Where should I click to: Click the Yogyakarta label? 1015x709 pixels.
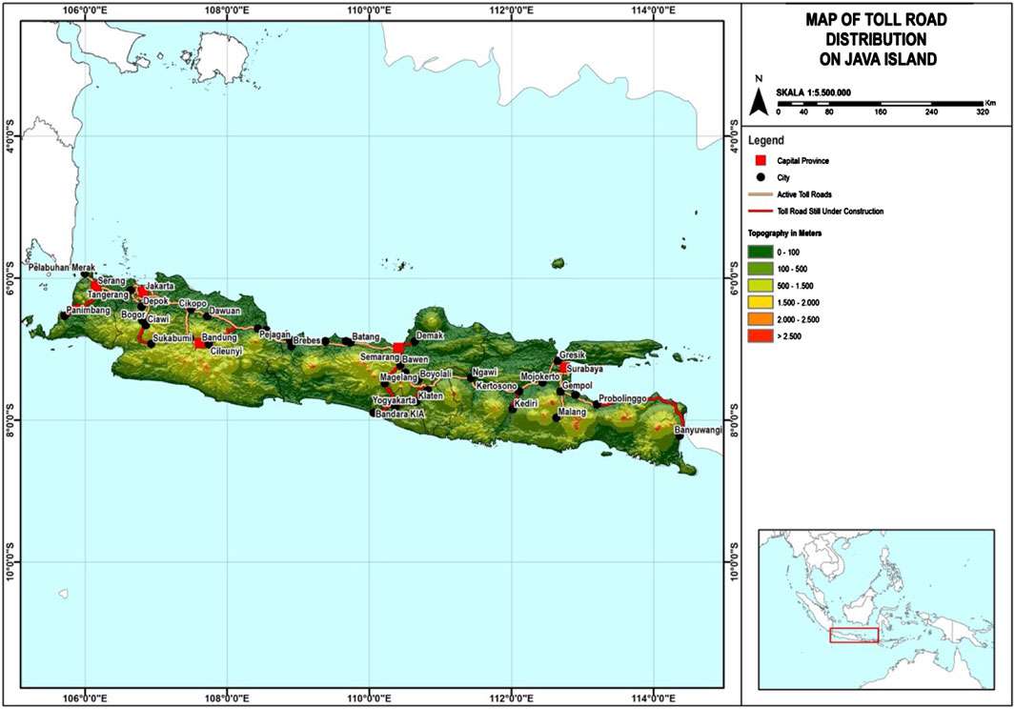[395, 401]
